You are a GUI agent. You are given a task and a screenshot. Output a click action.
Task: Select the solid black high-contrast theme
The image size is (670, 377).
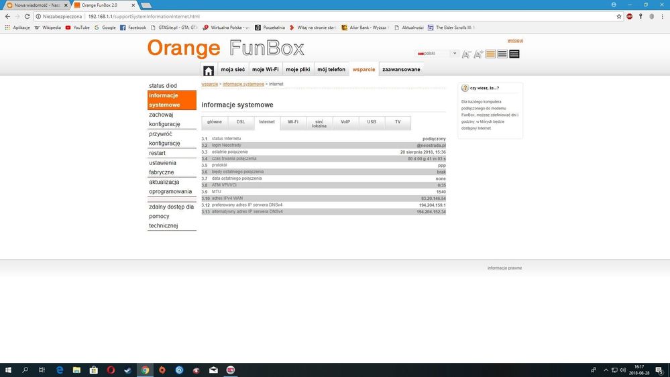tap(514, 54)
